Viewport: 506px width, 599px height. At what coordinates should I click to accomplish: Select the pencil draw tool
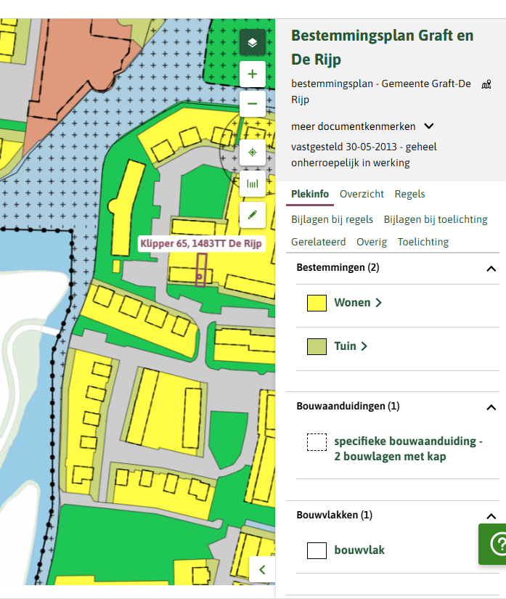[252, 215]
